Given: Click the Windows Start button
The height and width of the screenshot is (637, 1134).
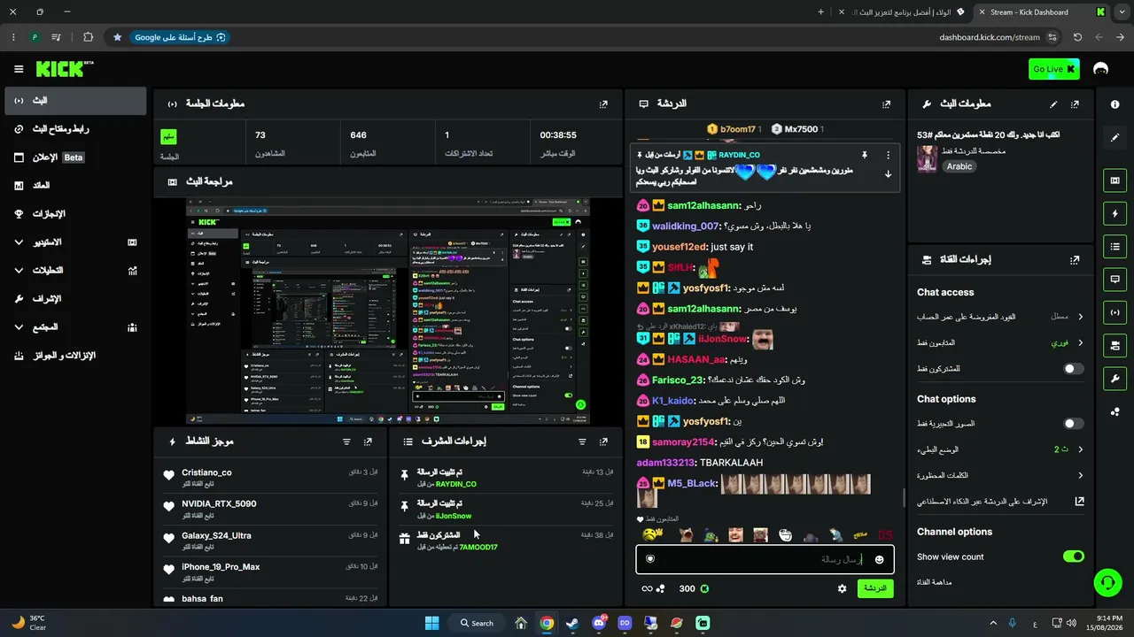Looking at the screenshot, I should [x=431, y=623].
